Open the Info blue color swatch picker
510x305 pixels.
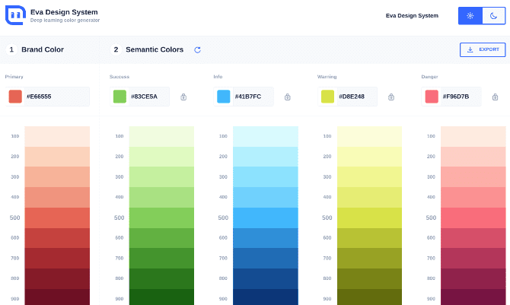coord(223,97)
